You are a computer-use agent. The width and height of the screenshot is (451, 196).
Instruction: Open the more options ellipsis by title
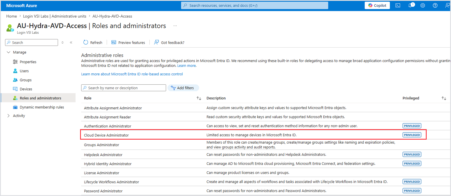175,26
